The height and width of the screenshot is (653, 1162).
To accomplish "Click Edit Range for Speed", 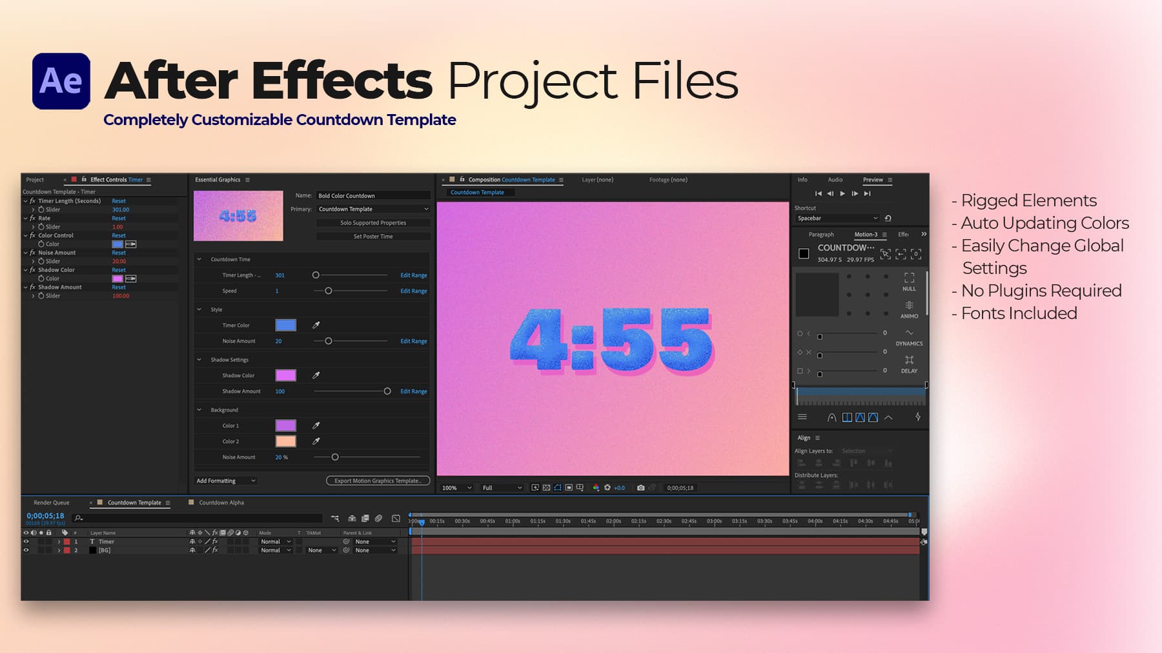I will [x=414, y=291].
